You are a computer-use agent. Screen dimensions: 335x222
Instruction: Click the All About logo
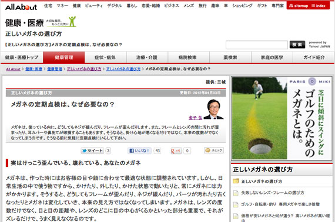click(21, 7)
